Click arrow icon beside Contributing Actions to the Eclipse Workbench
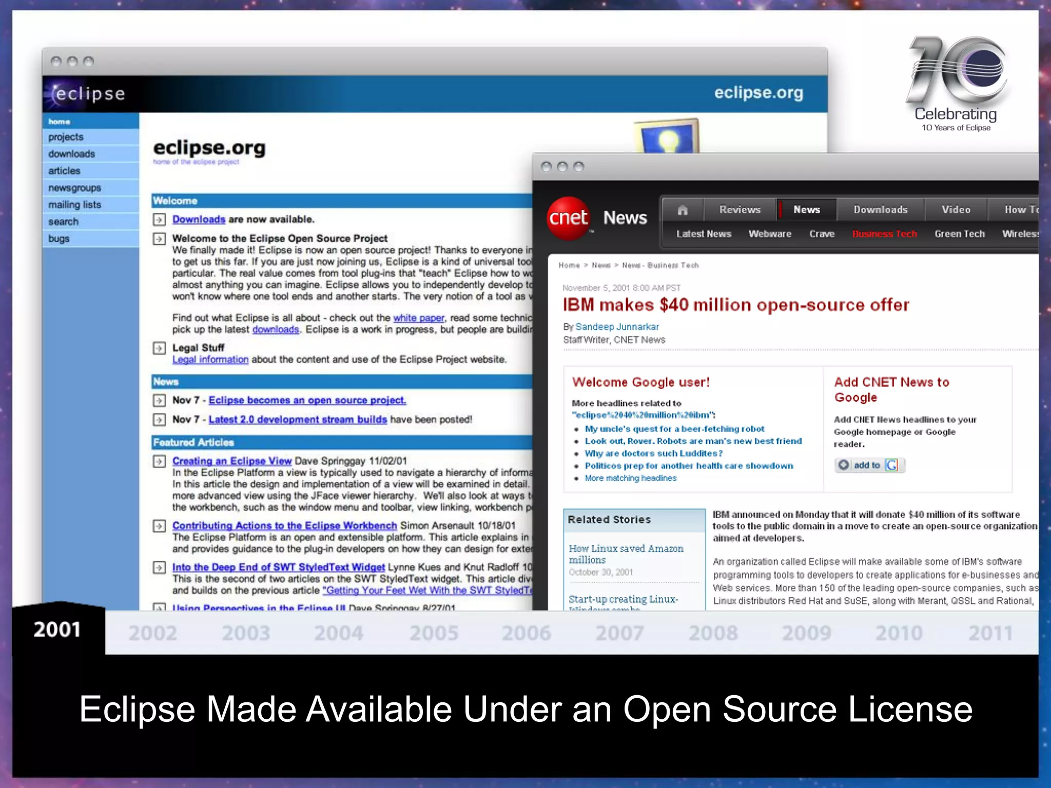Screen dimensions: 1051x788 [x=159, y=526]
